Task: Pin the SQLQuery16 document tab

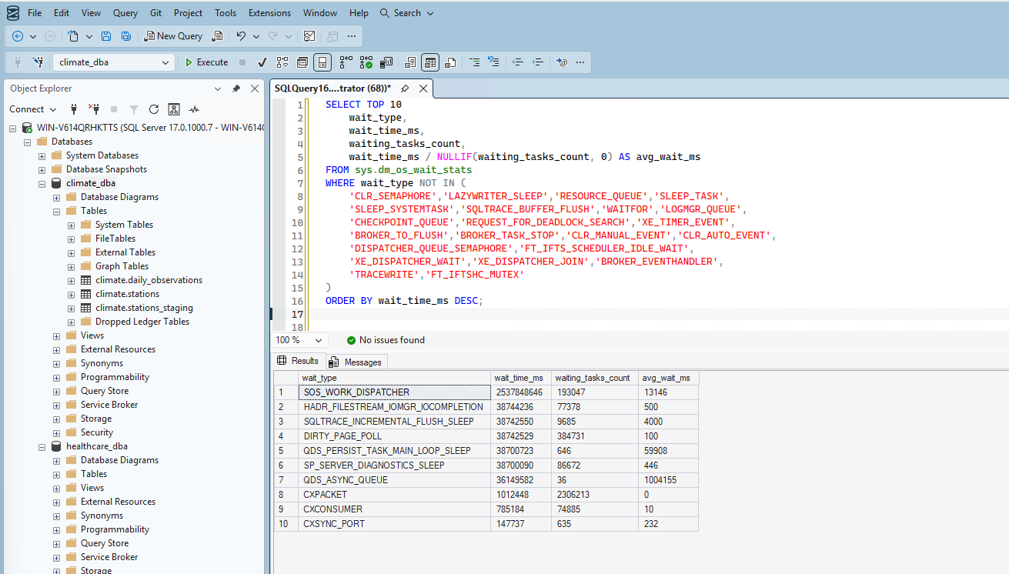Action: coord(405,88)
